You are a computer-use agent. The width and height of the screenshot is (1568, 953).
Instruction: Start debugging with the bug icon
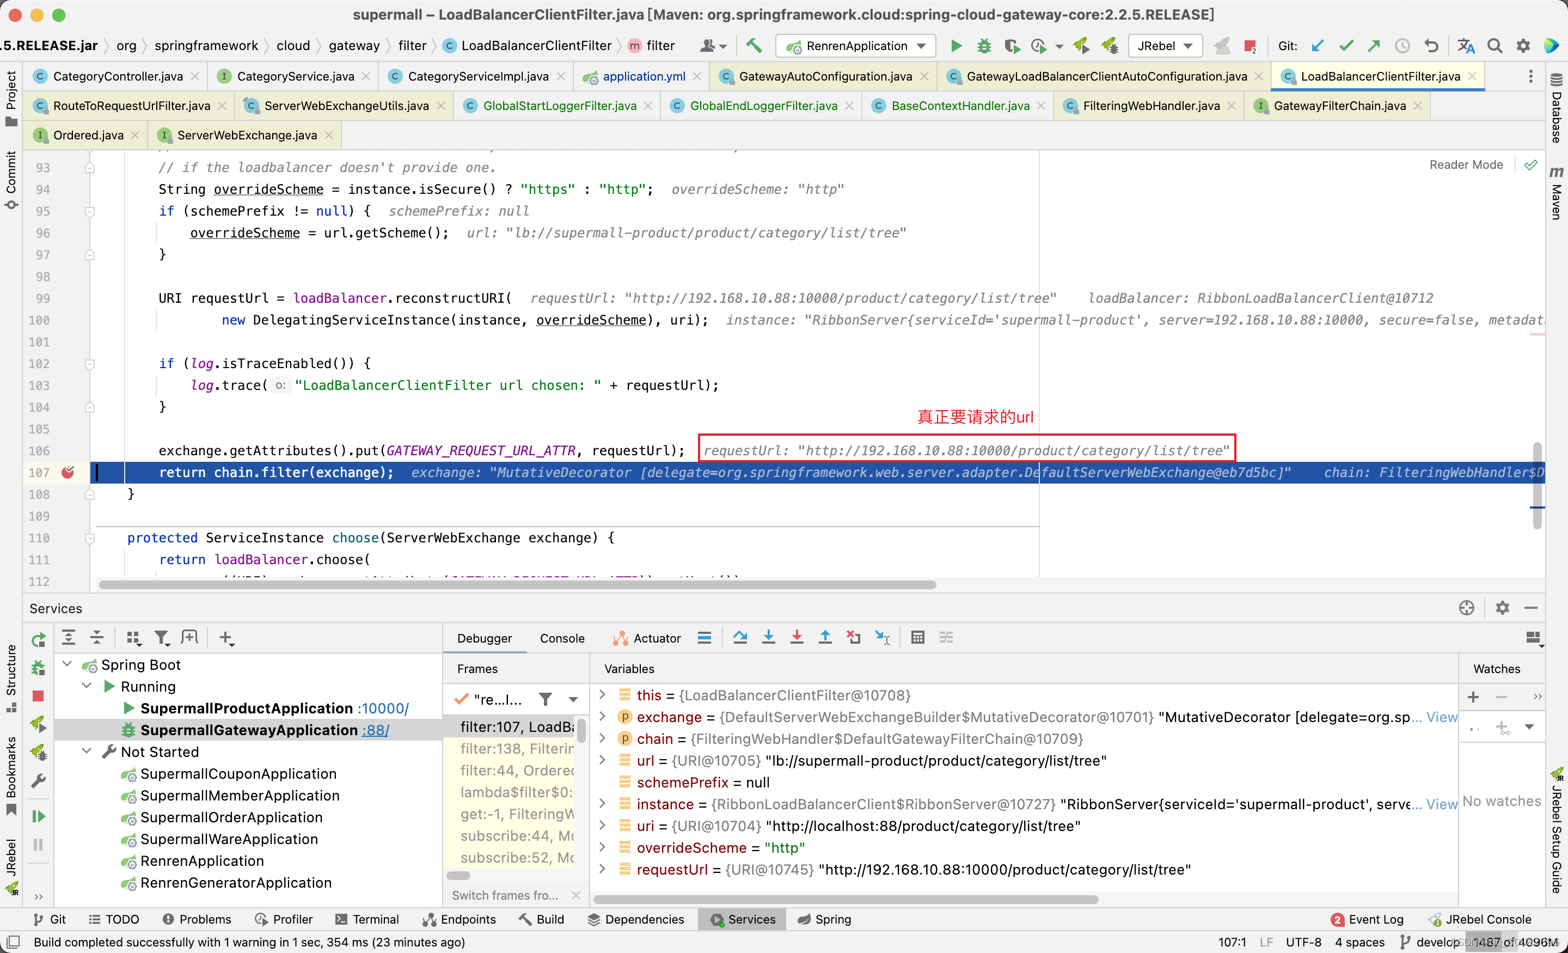(x=984, y=46)
